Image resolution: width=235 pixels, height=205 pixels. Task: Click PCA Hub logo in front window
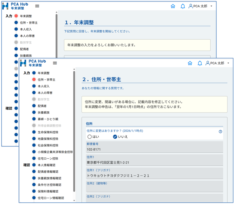(x=33, y=63)
